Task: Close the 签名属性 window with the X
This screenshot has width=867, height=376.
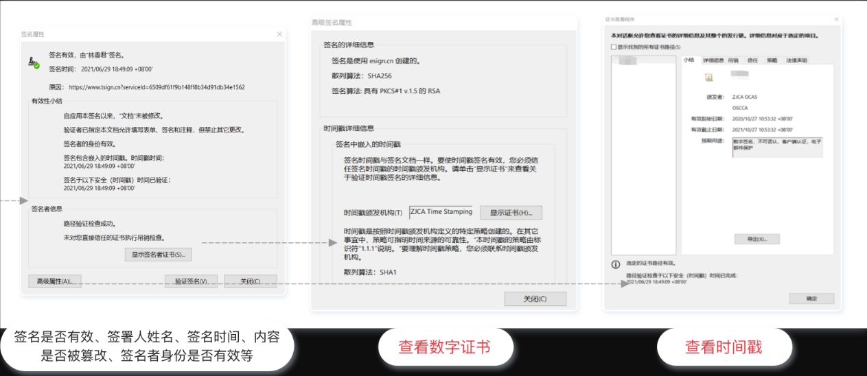Action: [x=279, y=34]
